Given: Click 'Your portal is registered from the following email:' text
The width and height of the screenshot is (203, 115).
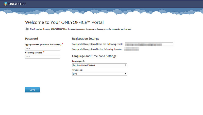Looking at the screenshot, I should (97, 44).
